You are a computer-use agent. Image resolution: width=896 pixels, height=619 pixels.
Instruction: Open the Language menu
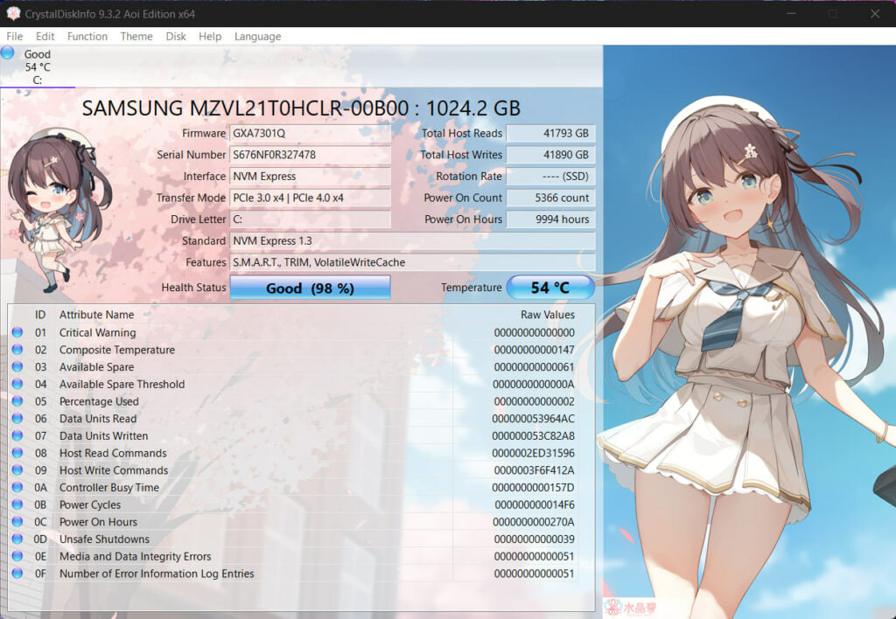257,37
